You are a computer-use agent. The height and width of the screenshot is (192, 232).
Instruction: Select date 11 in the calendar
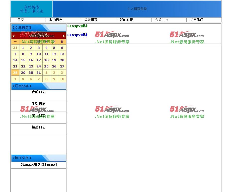46,54
